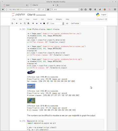
Task: Rename the notebook by clicking the Cifar10 title
Action: tap(31, 15)
